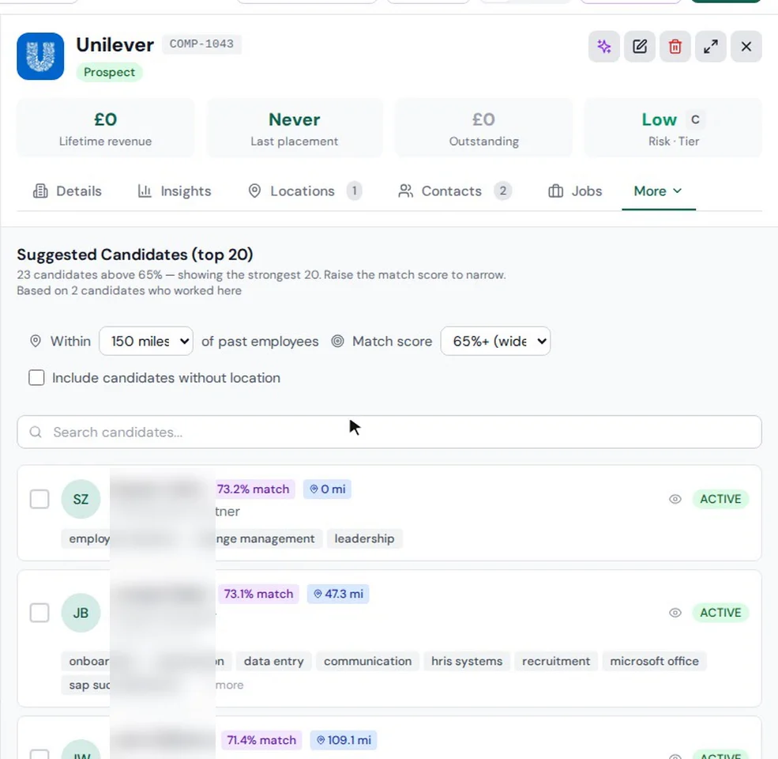
Task: Click the leadership skill tag
Action: 364,539
